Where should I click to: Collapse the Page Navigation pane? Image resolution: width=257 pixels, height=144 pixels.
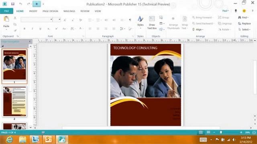tap(30, 42)
